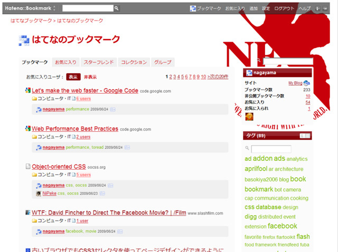The image size is (338, 252).
Task: Click the sidebar search field above nagayama
Action: pos(288,61)
